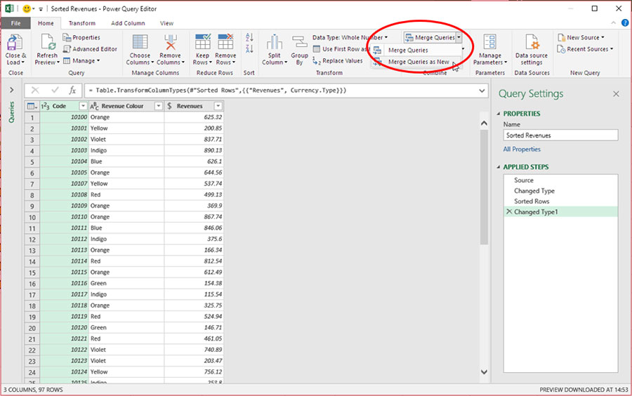Screen dimensions: 632x396
Task: Click the Manage Parameters icon
Action: point(489,42)
